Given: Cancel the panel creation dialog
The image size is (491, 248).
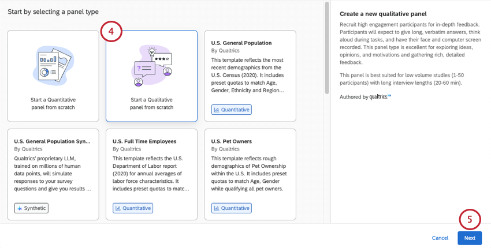Looking at the screenshot, I should point(440,238).
